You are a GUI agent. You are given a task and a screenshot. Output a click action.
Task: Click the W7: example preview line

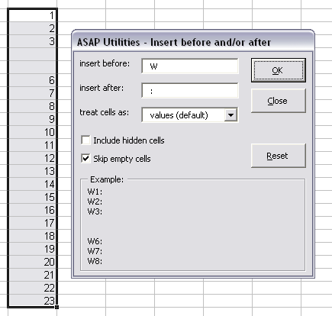(x=95, y=251)
